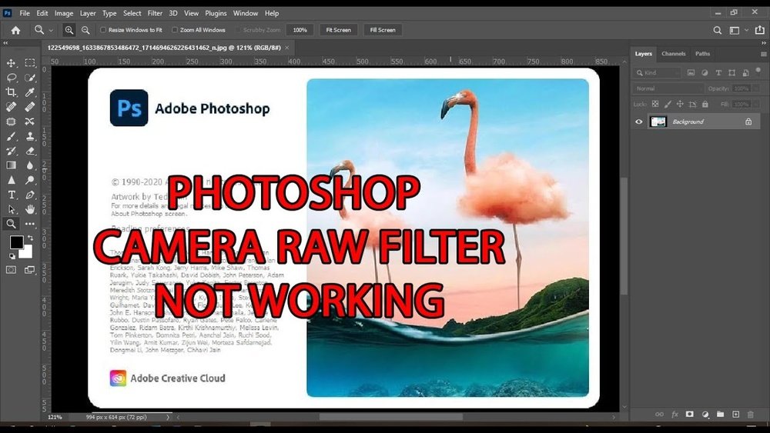The image size is (770, 433).
Task: Choose Zoom In mode in options bar
Action: click(69, 30)
